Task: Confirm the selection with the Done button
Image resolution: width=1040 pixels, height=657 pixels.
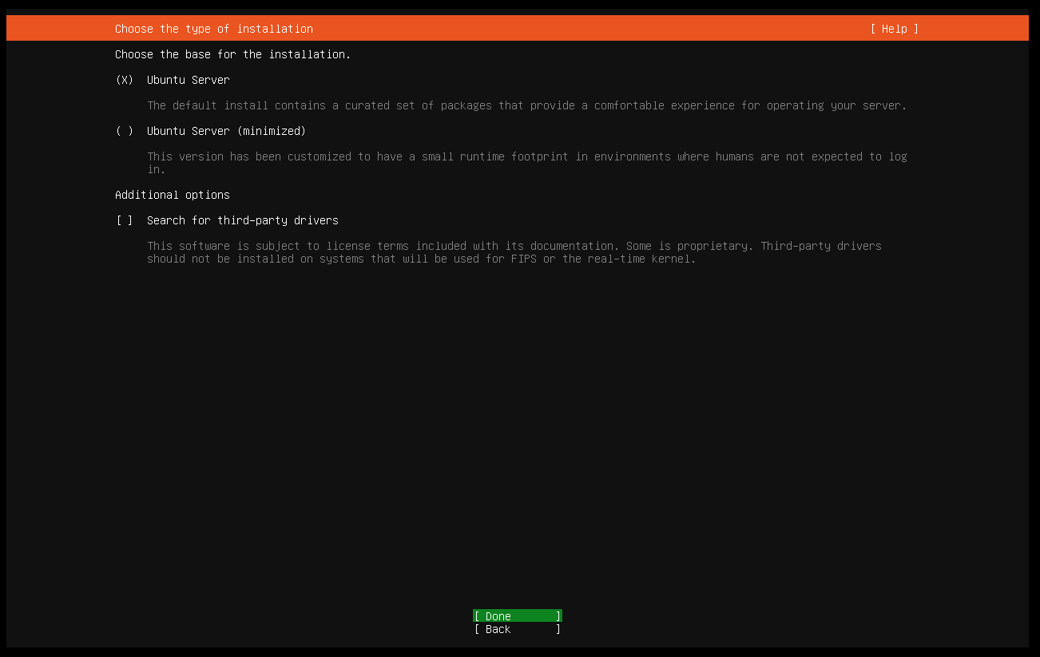Action: tap(518, 616)
